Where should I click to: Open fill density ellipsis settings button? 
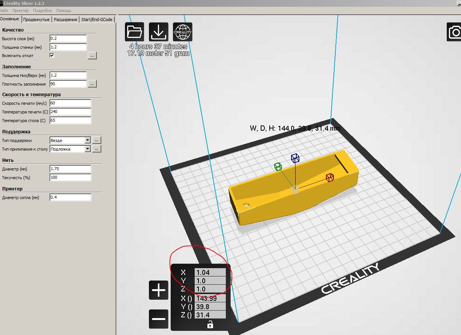click(x=92, y=84)
